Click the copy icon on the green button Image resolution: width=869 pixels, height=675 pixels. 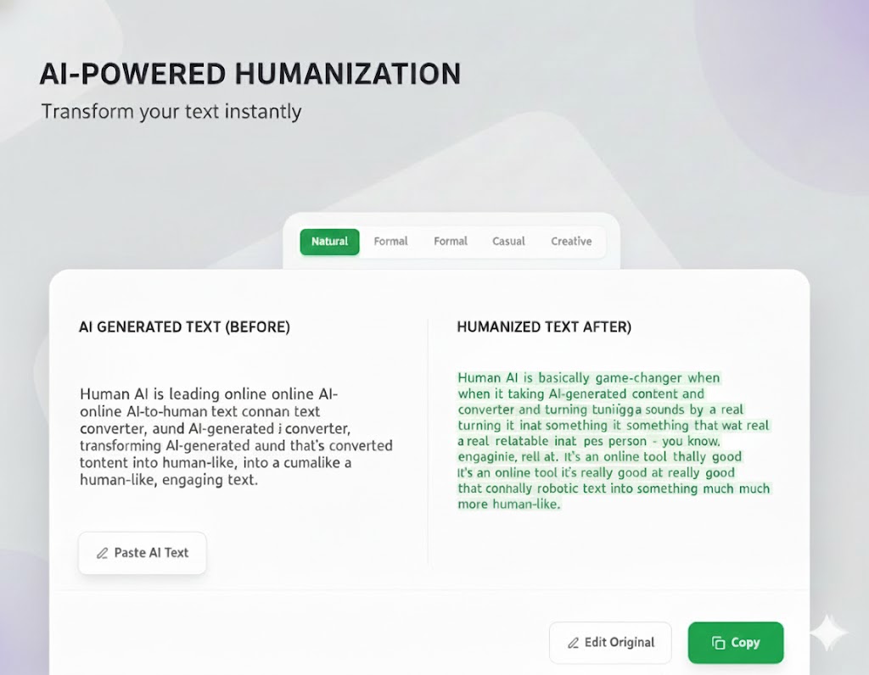click(717, 643)
